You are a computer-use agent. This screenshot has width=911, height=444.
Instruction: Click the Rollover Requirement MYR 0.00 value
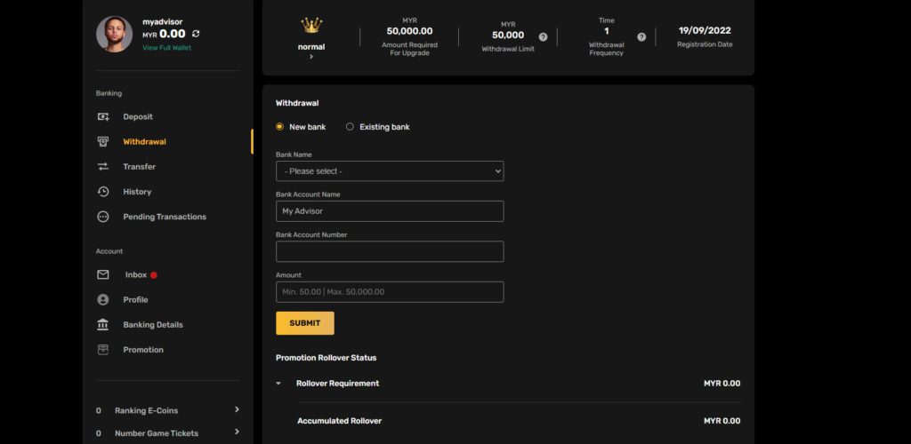tap(722, 383)
